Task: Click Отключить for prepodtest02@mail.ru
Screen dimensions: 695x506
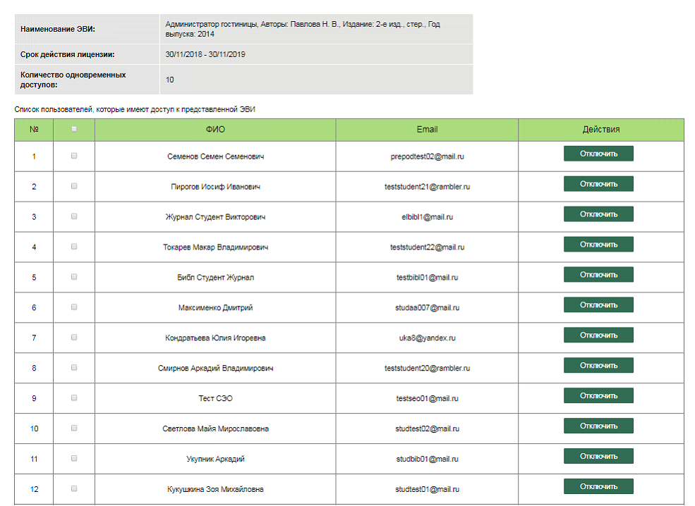Action: (598, 154)
